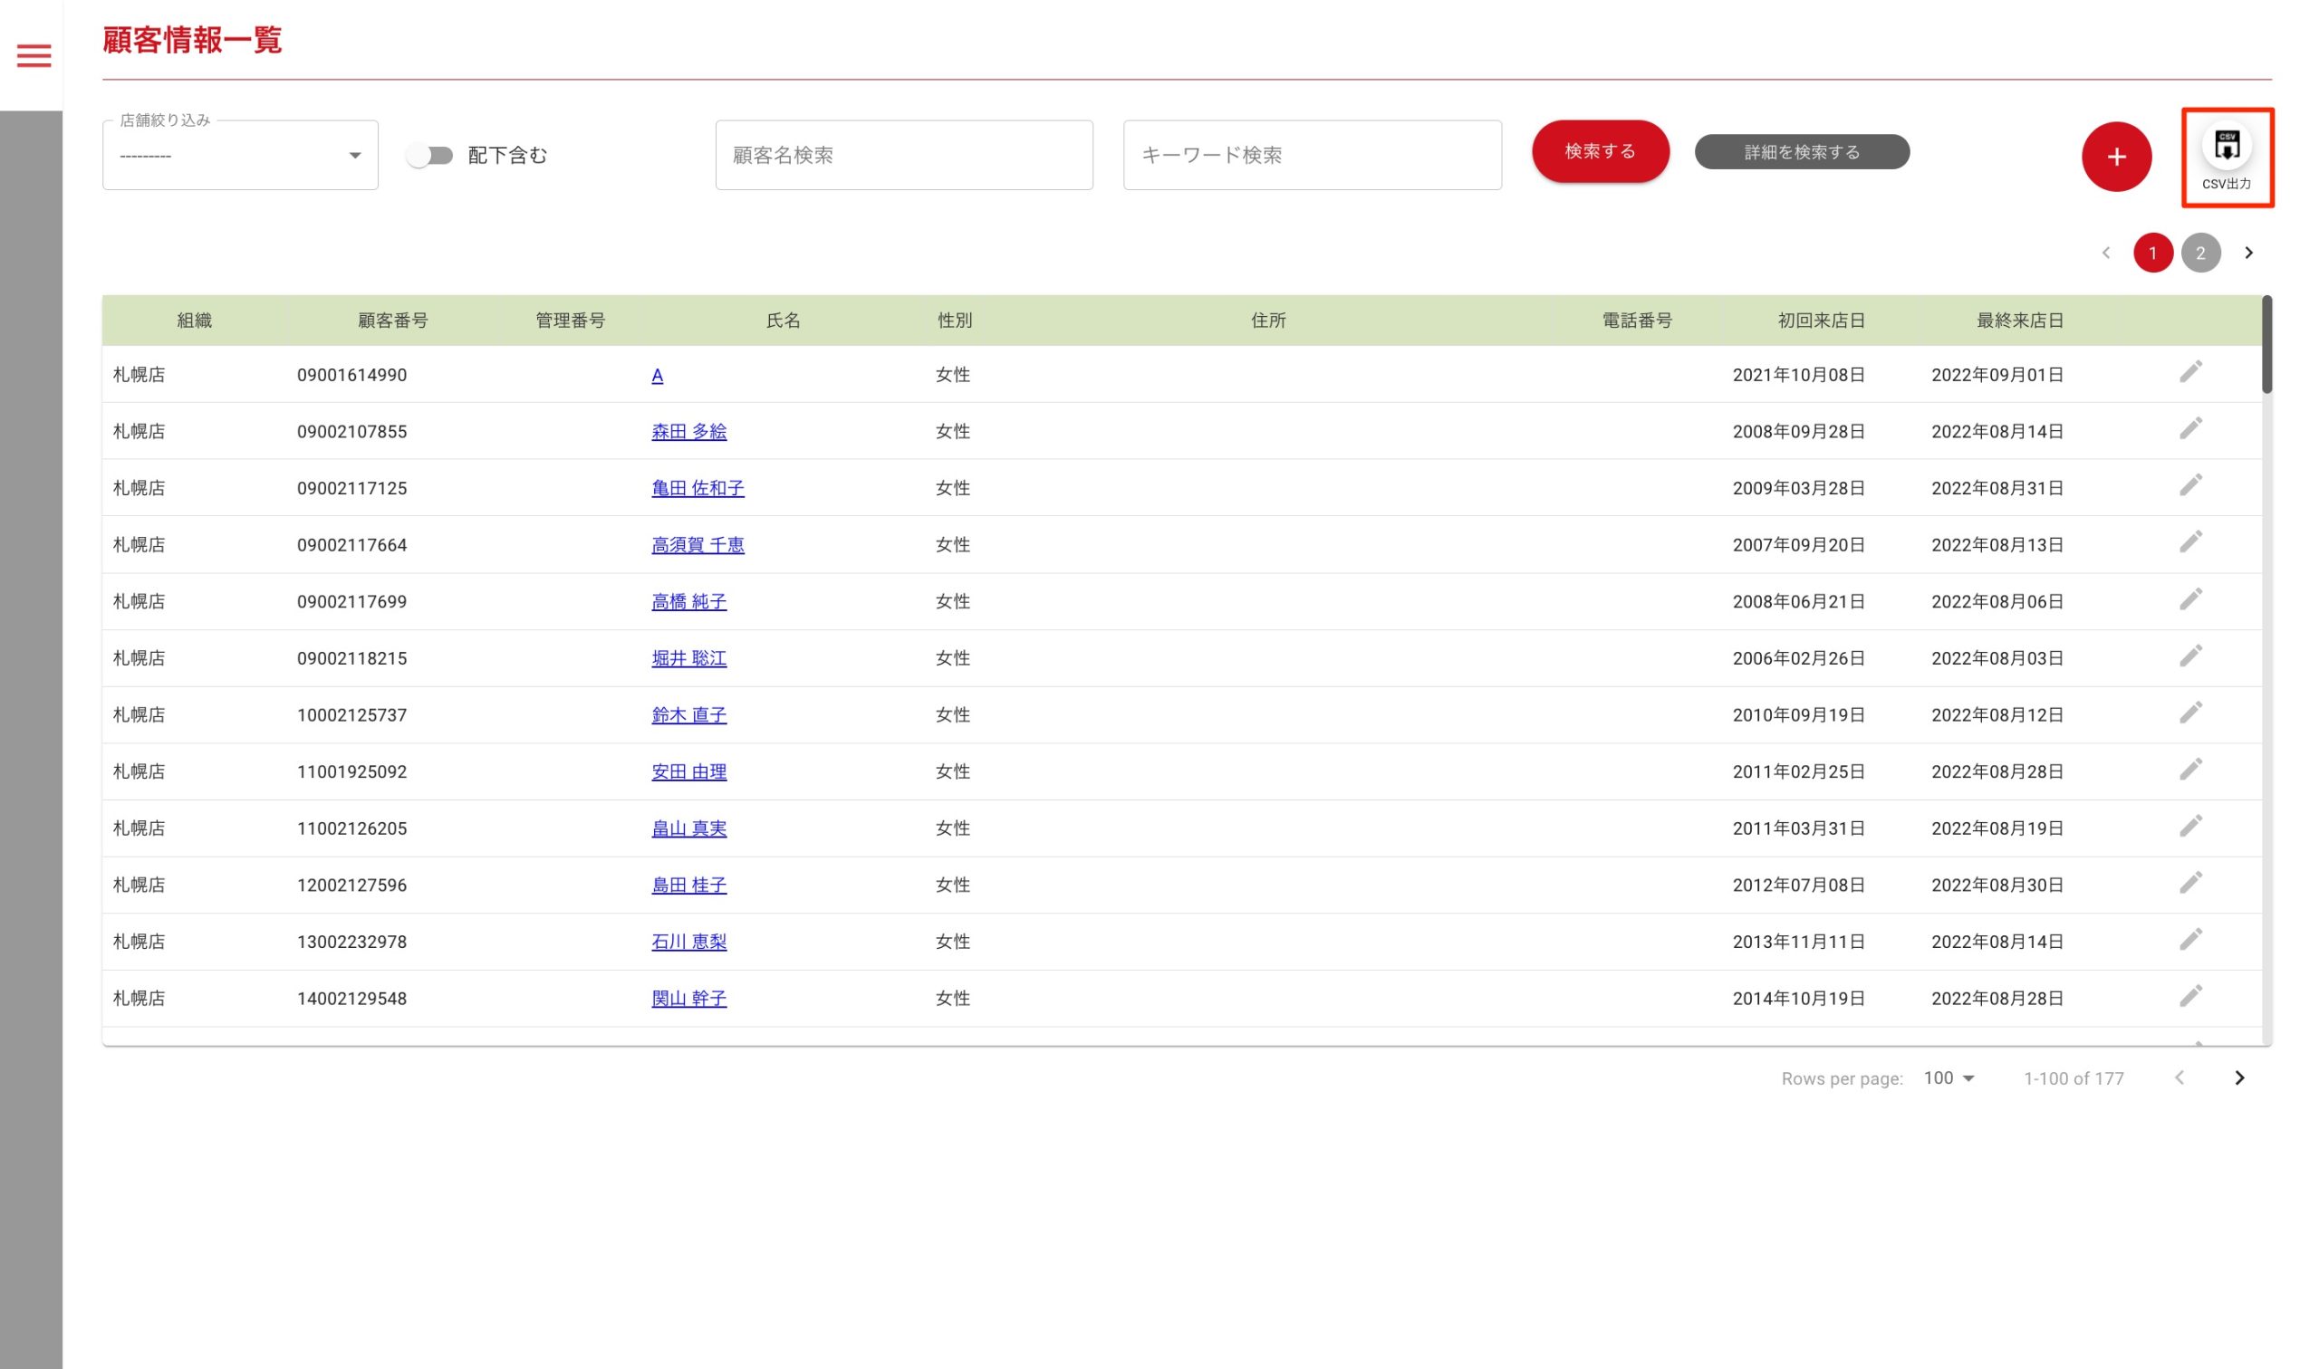
Task: Click pencil icon for 関山 幹子 row
Action: 2190,995
